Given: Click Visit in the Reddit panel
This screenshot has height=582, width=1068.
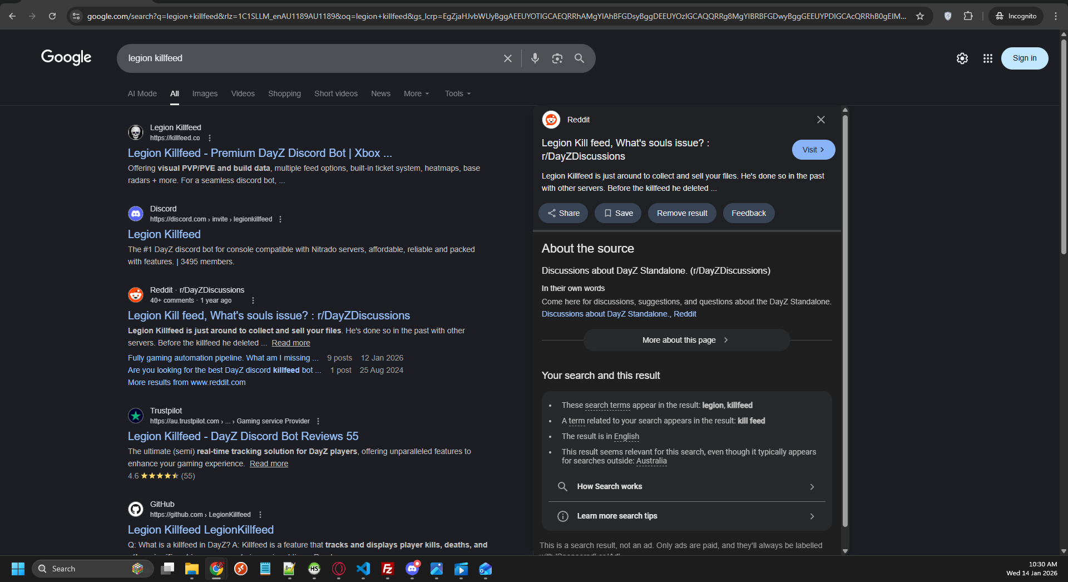Looking at the screenshot, I should (813, 150).
